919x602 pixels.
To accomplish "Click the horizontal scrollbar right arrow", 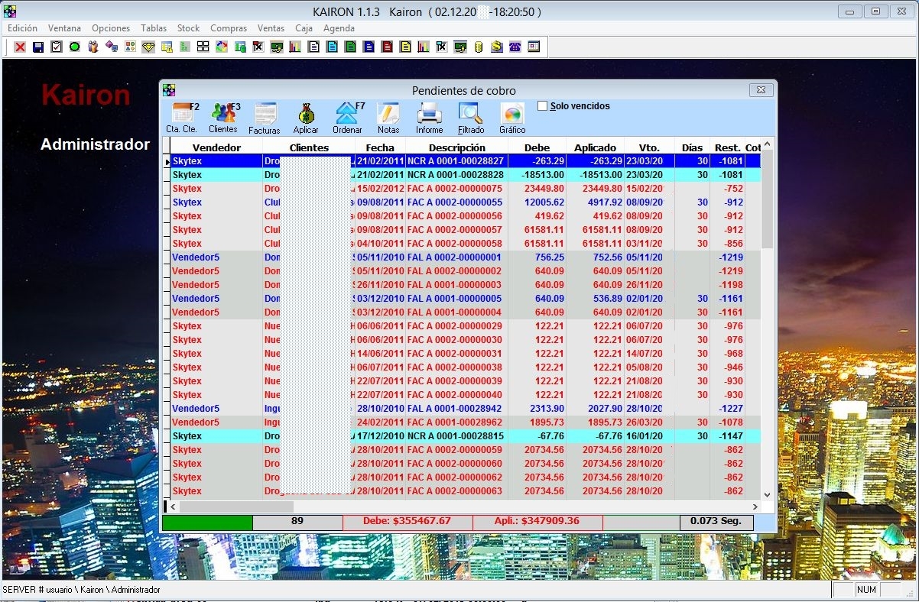I will pyautogui.click(x=755, y=507).
